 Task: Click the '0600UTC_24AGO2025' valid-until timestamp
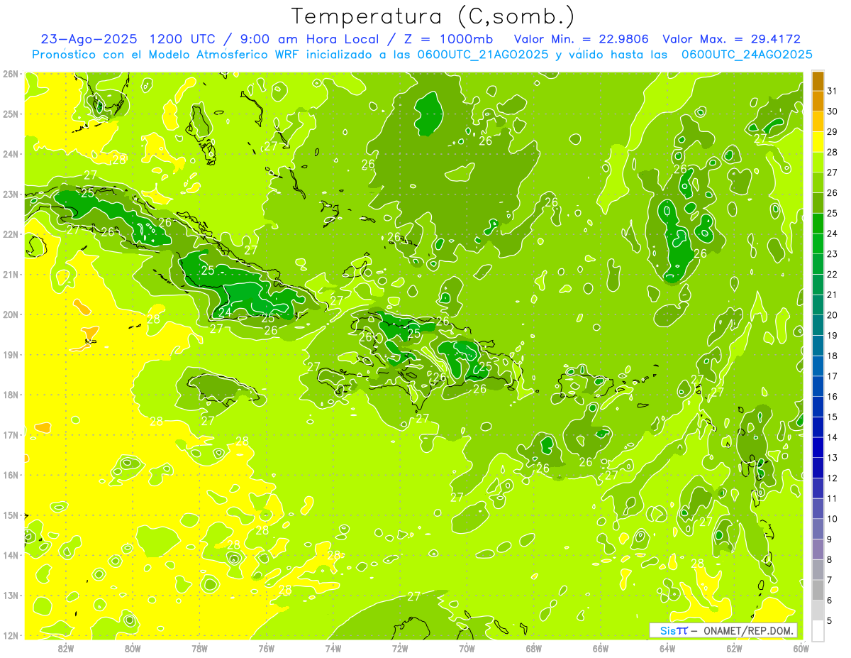(747, 55)
